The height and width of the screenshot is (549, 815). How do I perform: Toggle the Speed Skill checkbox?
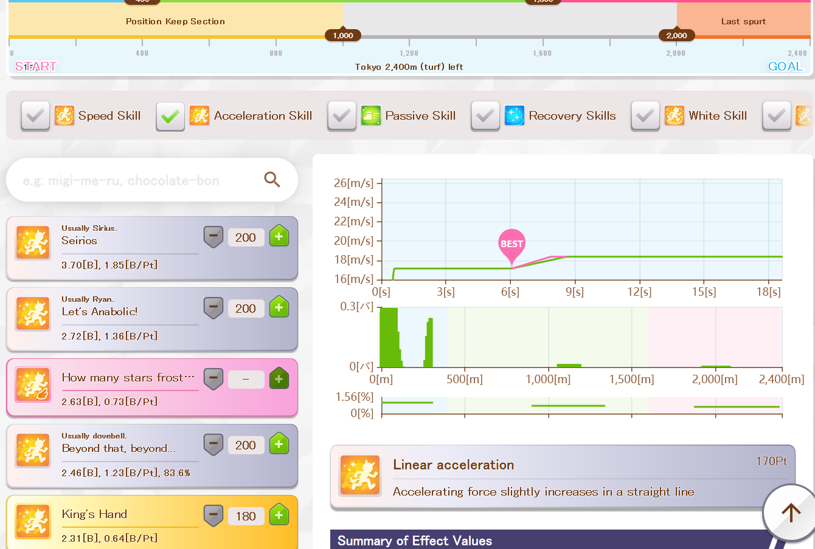pyautogui.click(x=35, y=115)
